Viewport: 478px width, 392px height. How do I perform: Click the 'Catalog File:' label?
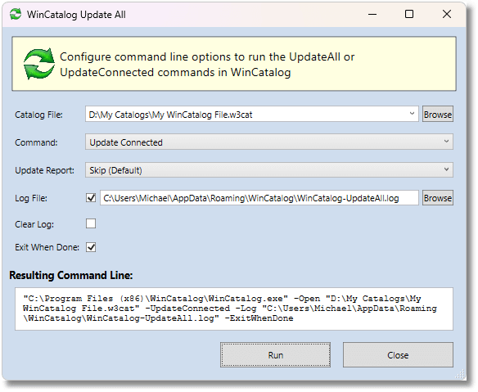pos(38,115)
